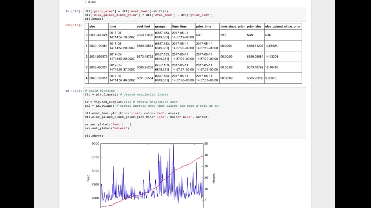
Task: Click prior_elev value 6685.95208
Action: (x=255, y=78)
